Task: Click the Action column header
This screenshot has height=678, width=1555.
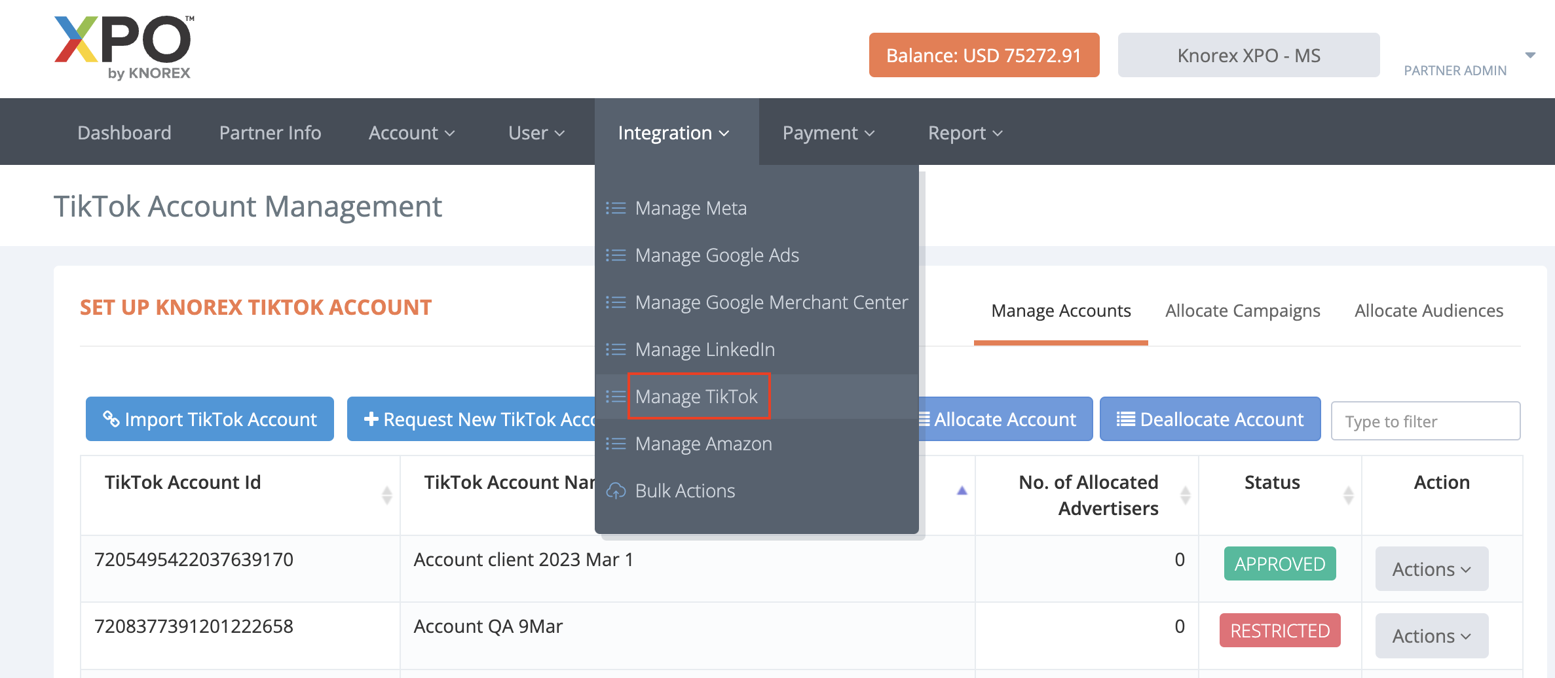Action: click(x=1442, y=482)
